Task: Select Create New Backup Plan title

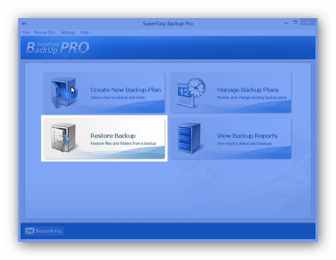Action: pos(126,90)
